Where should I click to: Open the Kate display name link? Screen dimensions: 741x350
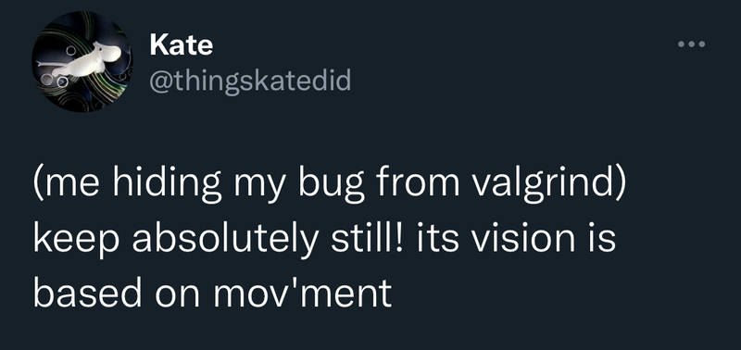tap(182, 45)
